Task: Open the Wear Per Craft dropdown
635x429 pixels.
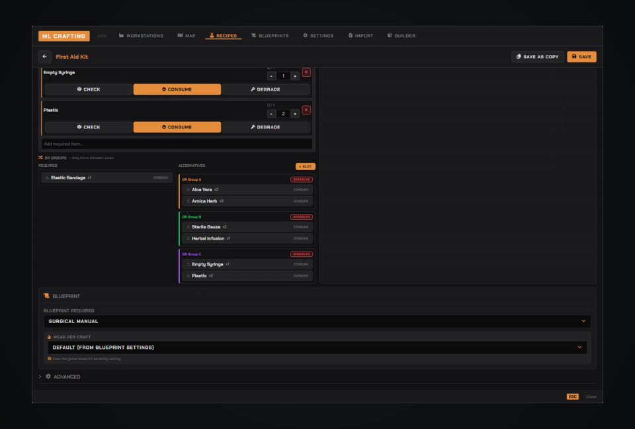Action: coord(317,348)
